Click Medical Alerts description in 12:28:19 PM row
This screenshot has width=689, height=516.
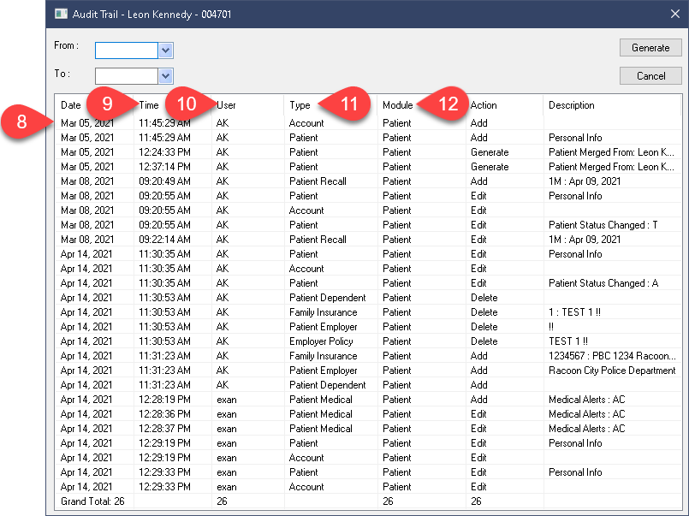586,400
